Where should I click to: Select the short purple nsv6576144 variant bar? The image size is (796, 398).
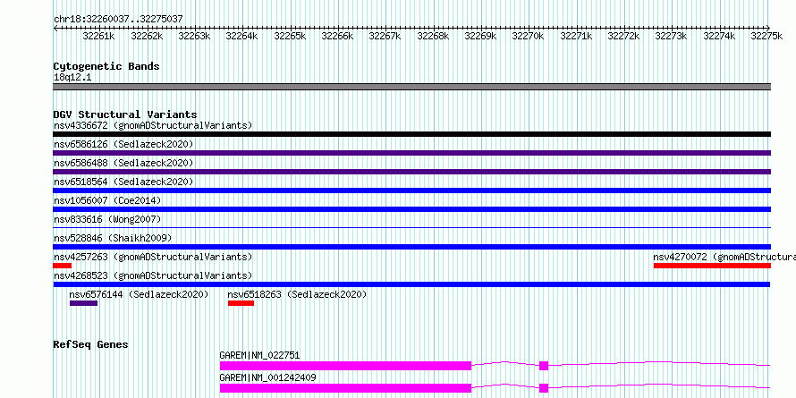(83, 303)
